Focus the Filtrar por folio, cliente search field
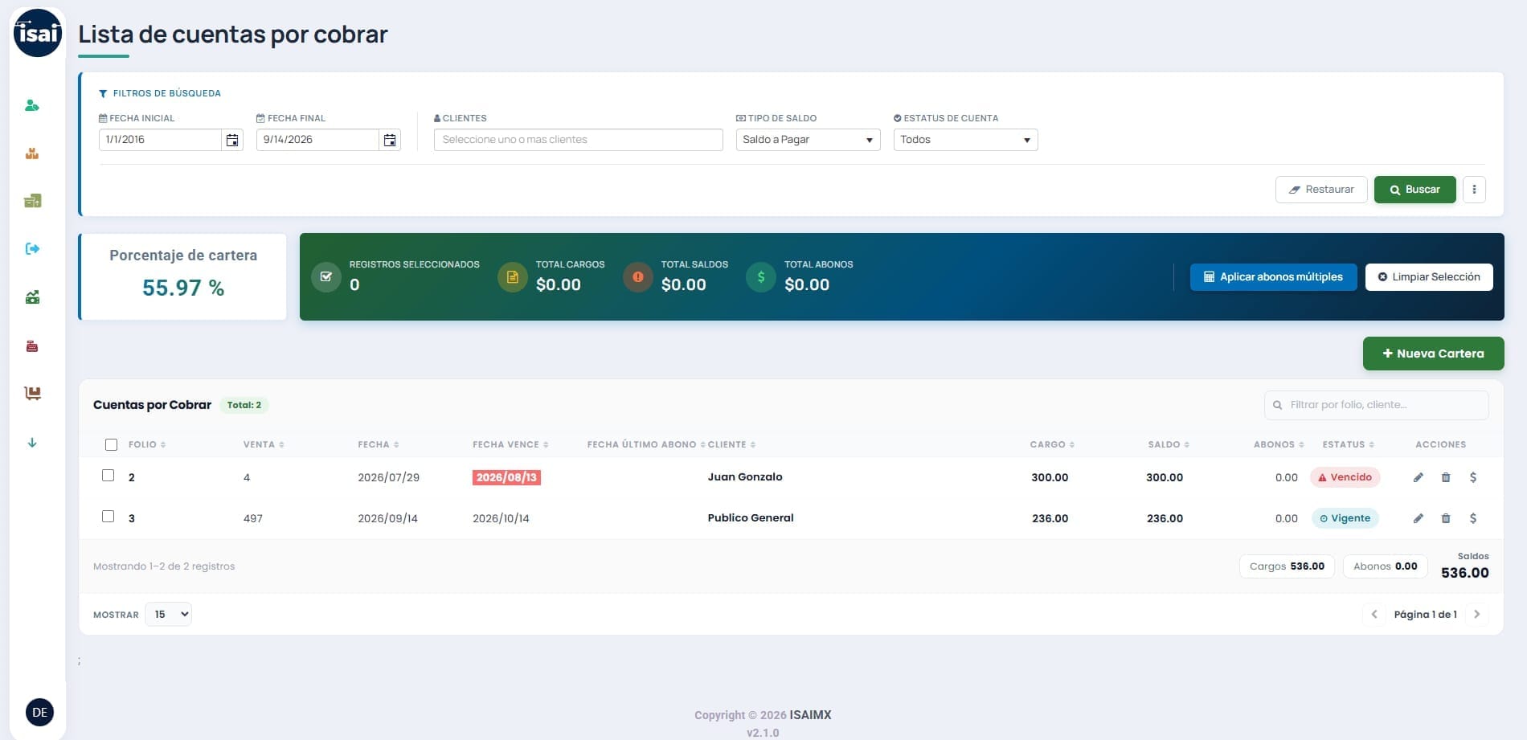Screen dimensions: 1527x740 (x=1376, y=405)
